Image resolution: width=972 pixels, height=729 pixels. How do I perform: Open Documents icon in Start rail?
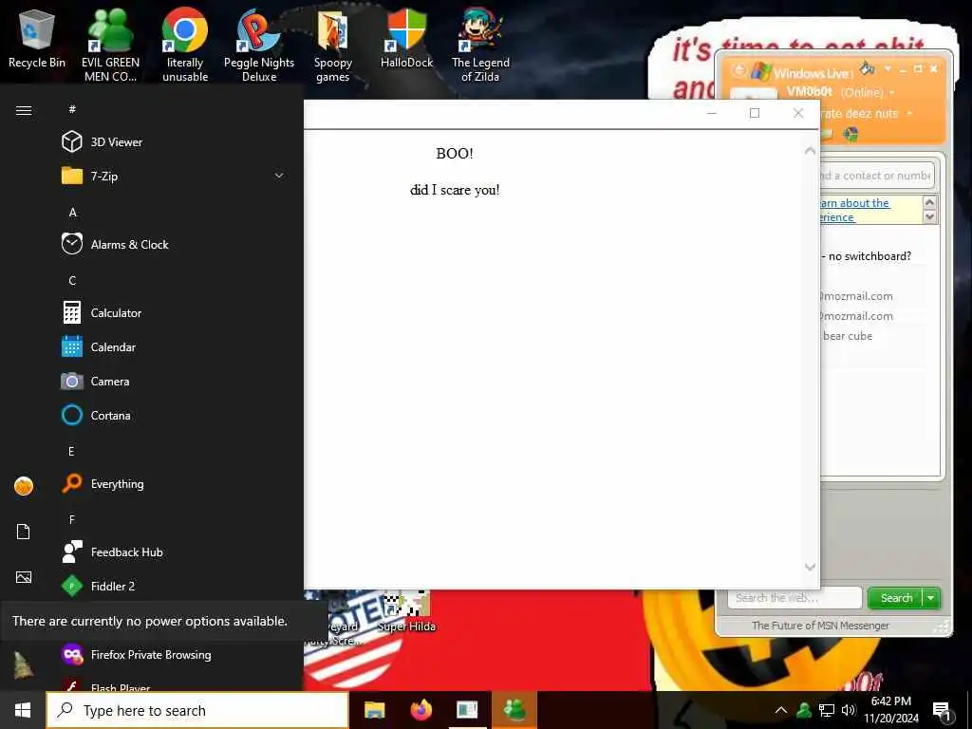click(24, 532)
